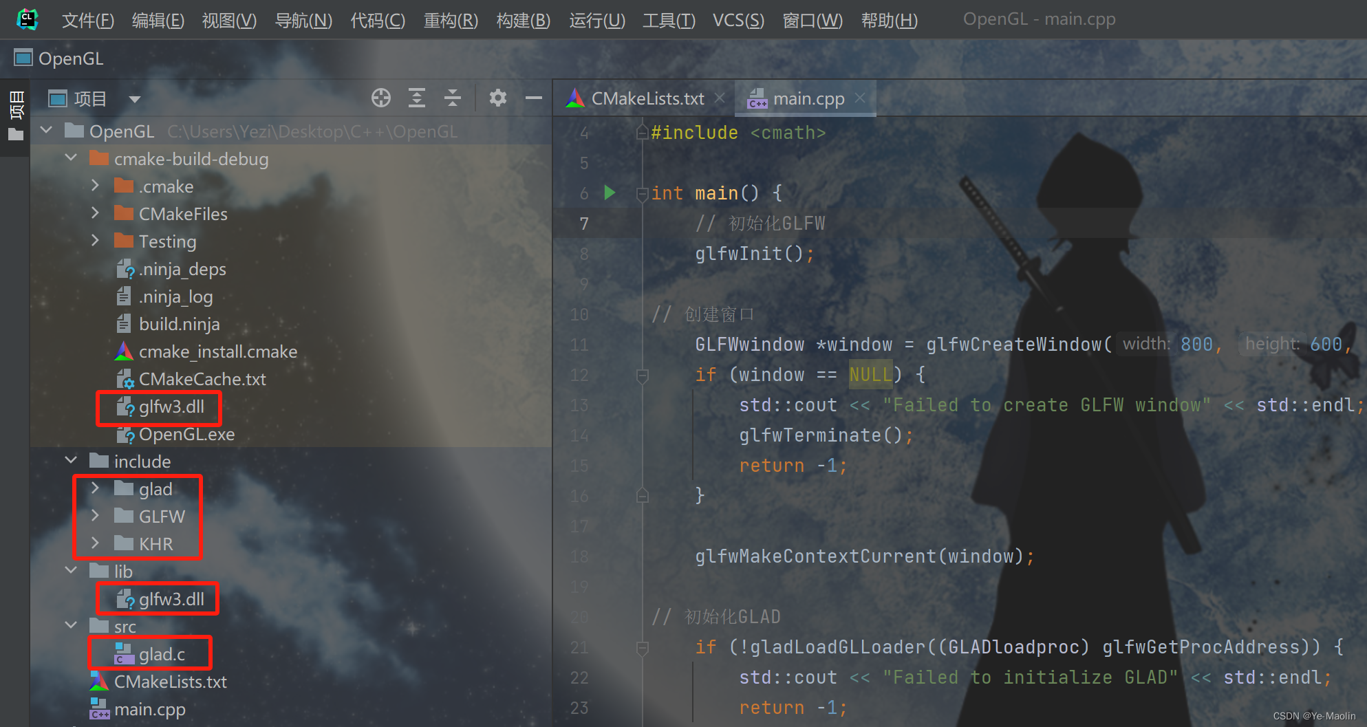Switch to the CMakeLists.txt editor tab

click(x=646, y=98)
